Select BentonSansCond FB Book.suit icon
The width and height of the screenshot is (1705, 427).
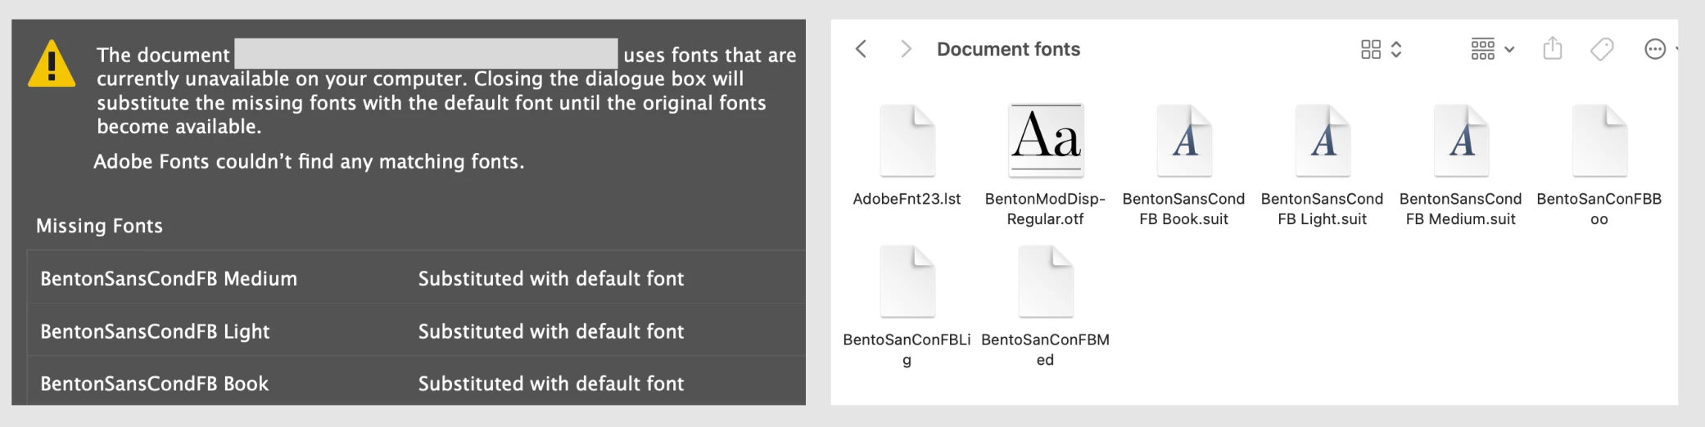[1184, 141]
